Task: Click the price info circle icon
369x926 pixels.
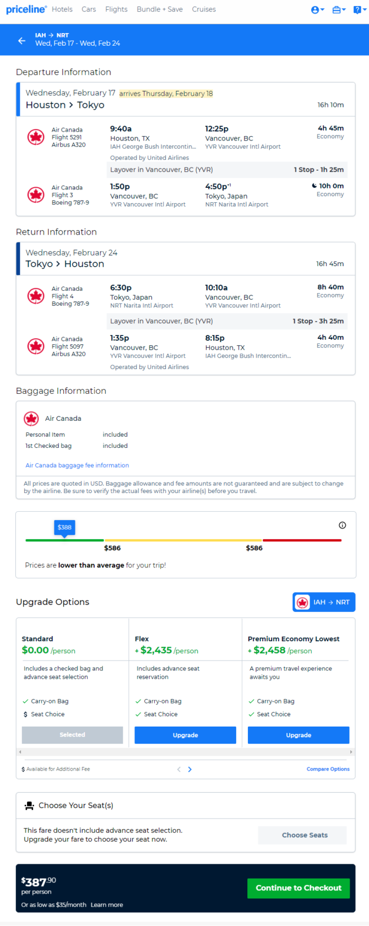Action: (x=342, y=525)
